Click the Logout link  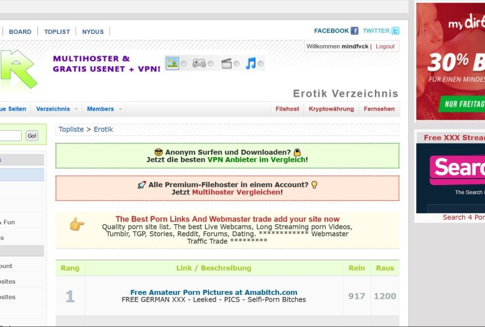point(385,46)
